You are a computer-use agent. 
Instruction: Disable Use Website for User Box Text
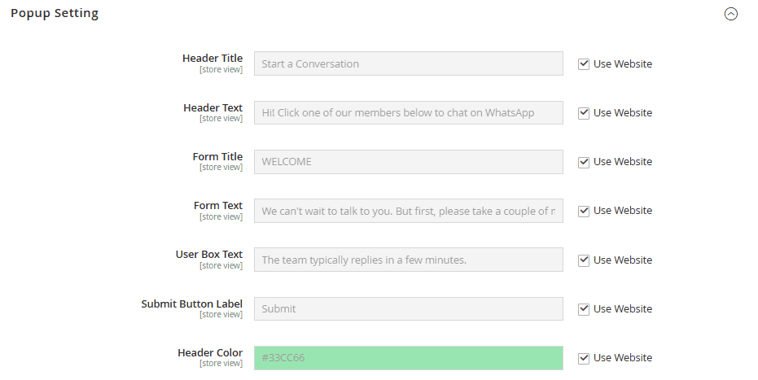click(x=584, y=260)
